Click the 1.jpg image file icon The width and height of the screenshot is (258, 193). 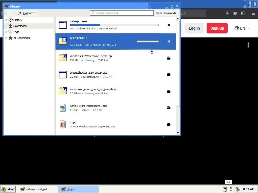pyautogui.click(x=63, y=124)
